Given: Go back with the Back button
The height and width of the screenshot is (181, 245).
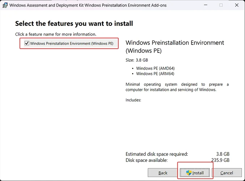Looking at the screenshot, I should [163, 173].
